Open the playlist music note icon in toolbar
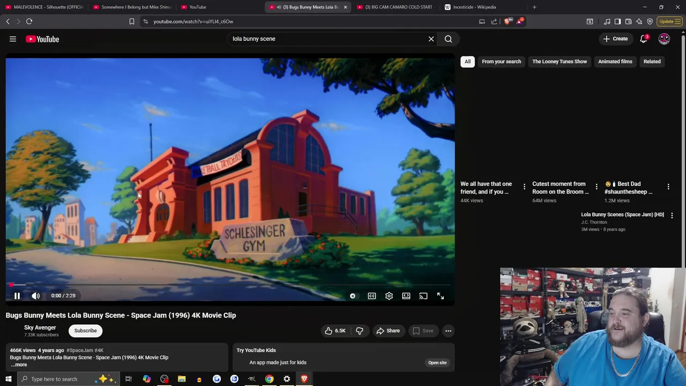 tap(607, 21)
